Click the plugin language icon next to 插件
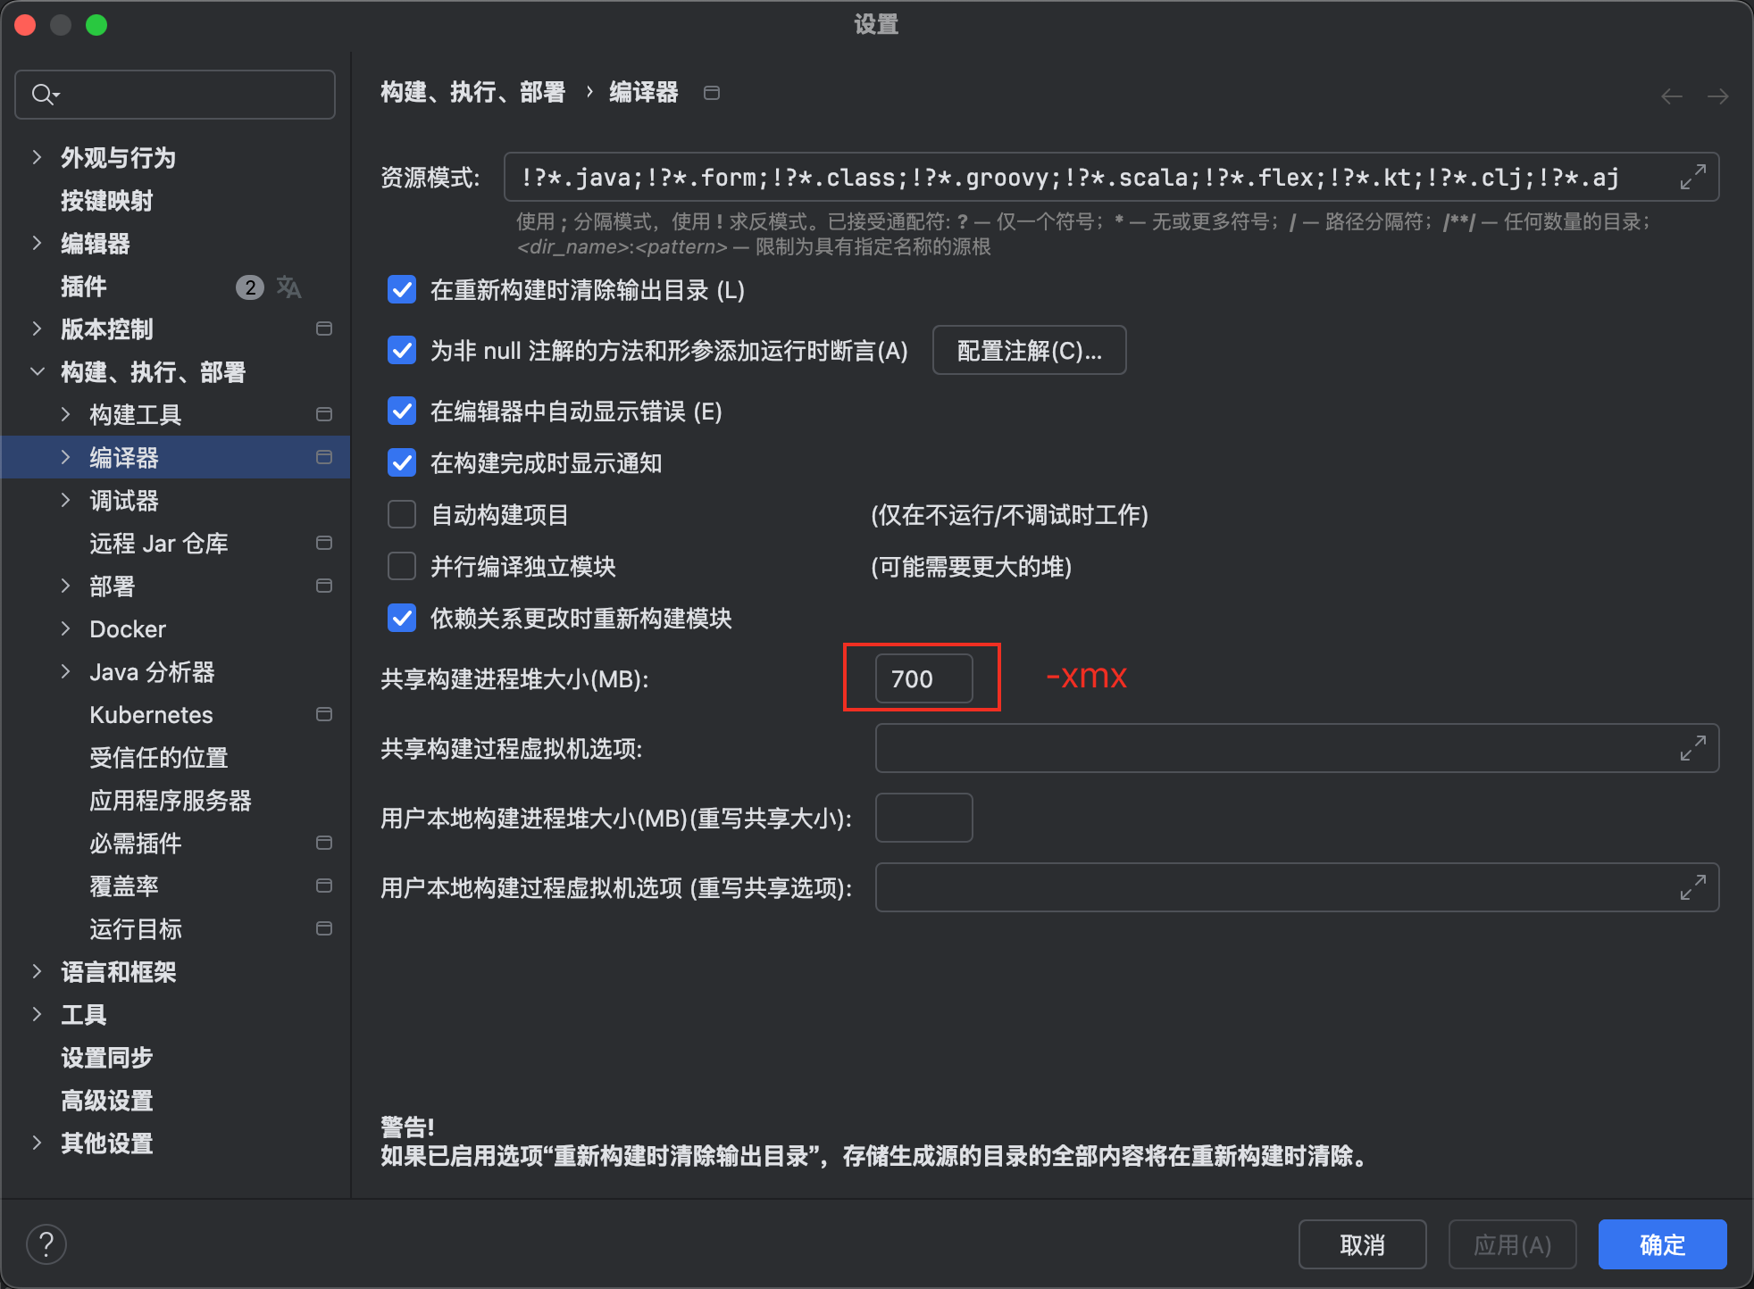This screenshot has height=1289, width=1754. [x=288, y=287]
